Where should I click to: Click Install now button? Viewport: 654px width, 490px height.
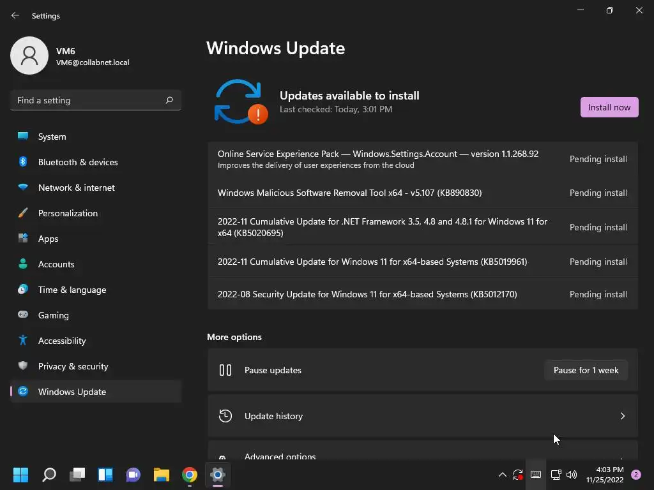click(609, 107)
